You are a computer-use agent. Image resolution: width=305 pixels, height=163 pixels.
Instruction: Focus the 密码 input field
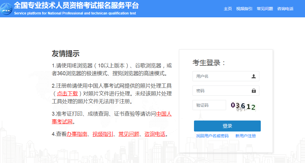click(x=221, y=91)
